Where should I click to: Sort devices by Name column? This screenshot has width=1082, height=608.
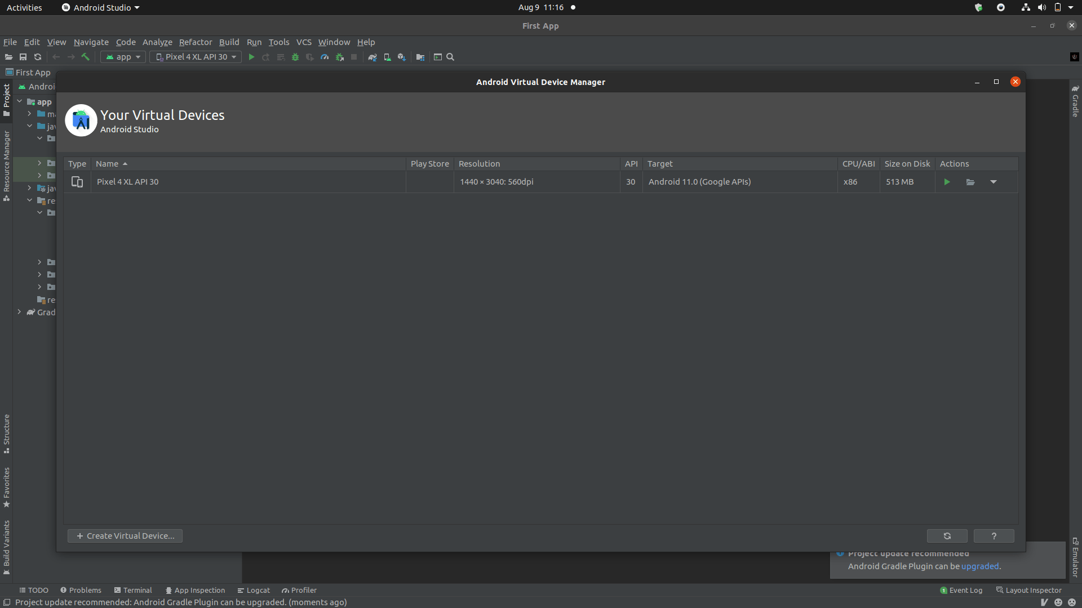[x=107, y=164]
